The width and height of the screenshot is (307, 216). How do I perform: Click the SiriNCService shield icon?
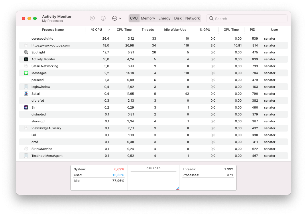click(x=26, y=149)
